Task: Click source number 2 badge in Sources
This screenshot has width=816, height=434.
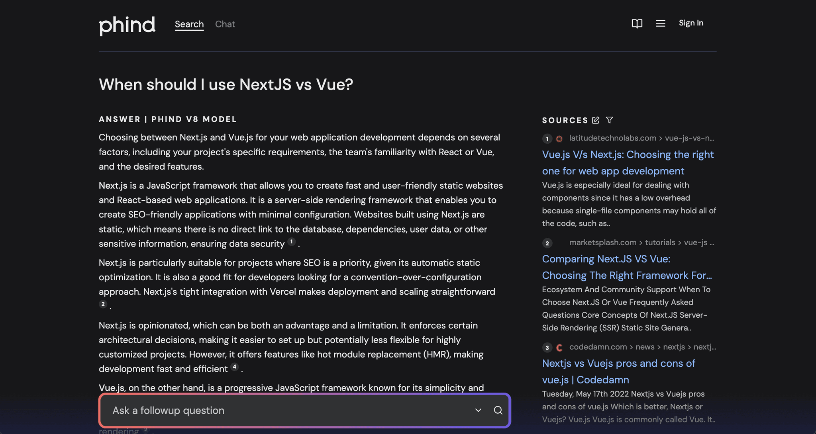Action: [x=547, y=243]
